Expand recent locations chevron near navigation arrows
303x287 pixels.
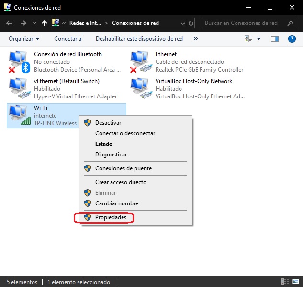point(34,23)
